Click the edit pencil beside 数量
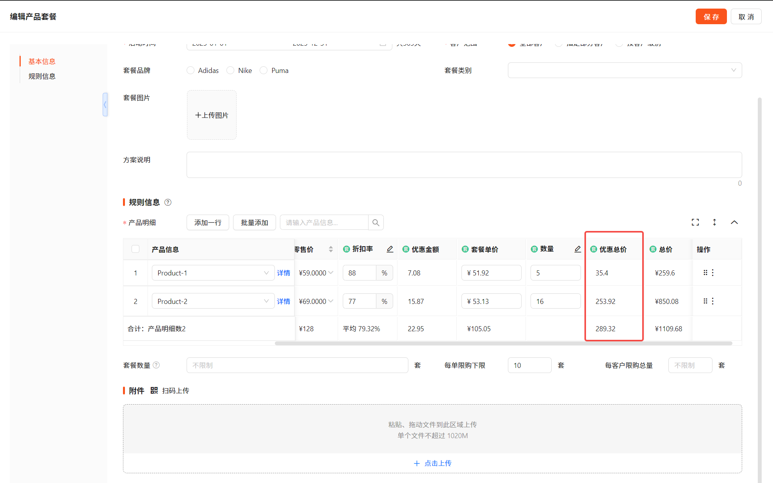The width and height of the screenshot is (773, 483). coord(577,249)
